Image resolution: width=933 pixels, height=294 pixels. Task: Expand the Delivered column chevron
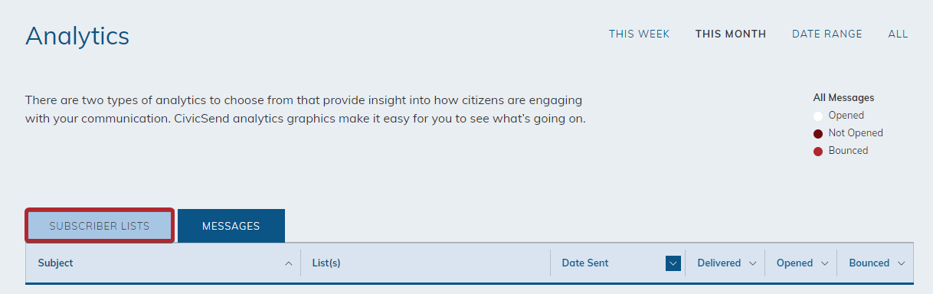[752, 263]
